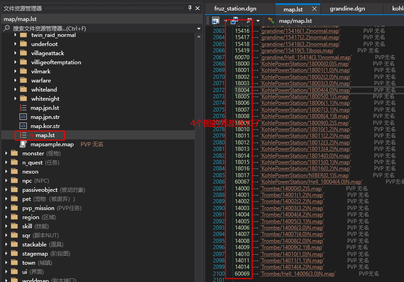Screen dimensions: 404x282
Task: Click the search toolbar icon
Action: [x=249, y=21]
